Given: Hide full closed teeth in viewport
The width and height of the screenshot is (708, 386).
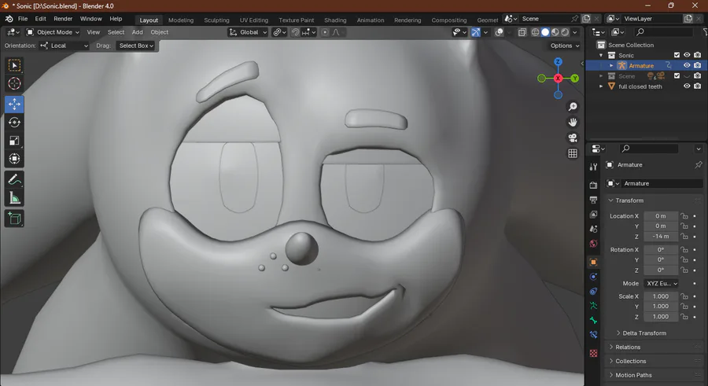Looking at the screenshot, I should (x=687, y=86).
